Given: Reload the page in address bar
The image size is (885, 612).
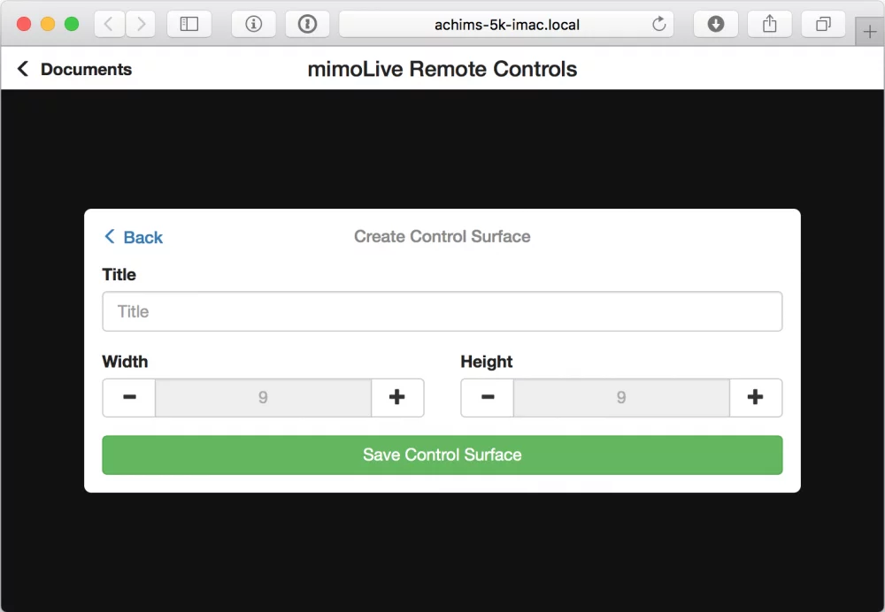Looking at the screenshot, I should [x=658, y=24].
